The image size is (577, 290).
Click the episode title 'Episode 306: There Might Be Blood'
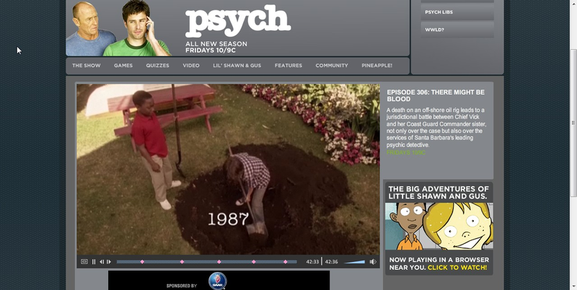(x=436, y=95)
